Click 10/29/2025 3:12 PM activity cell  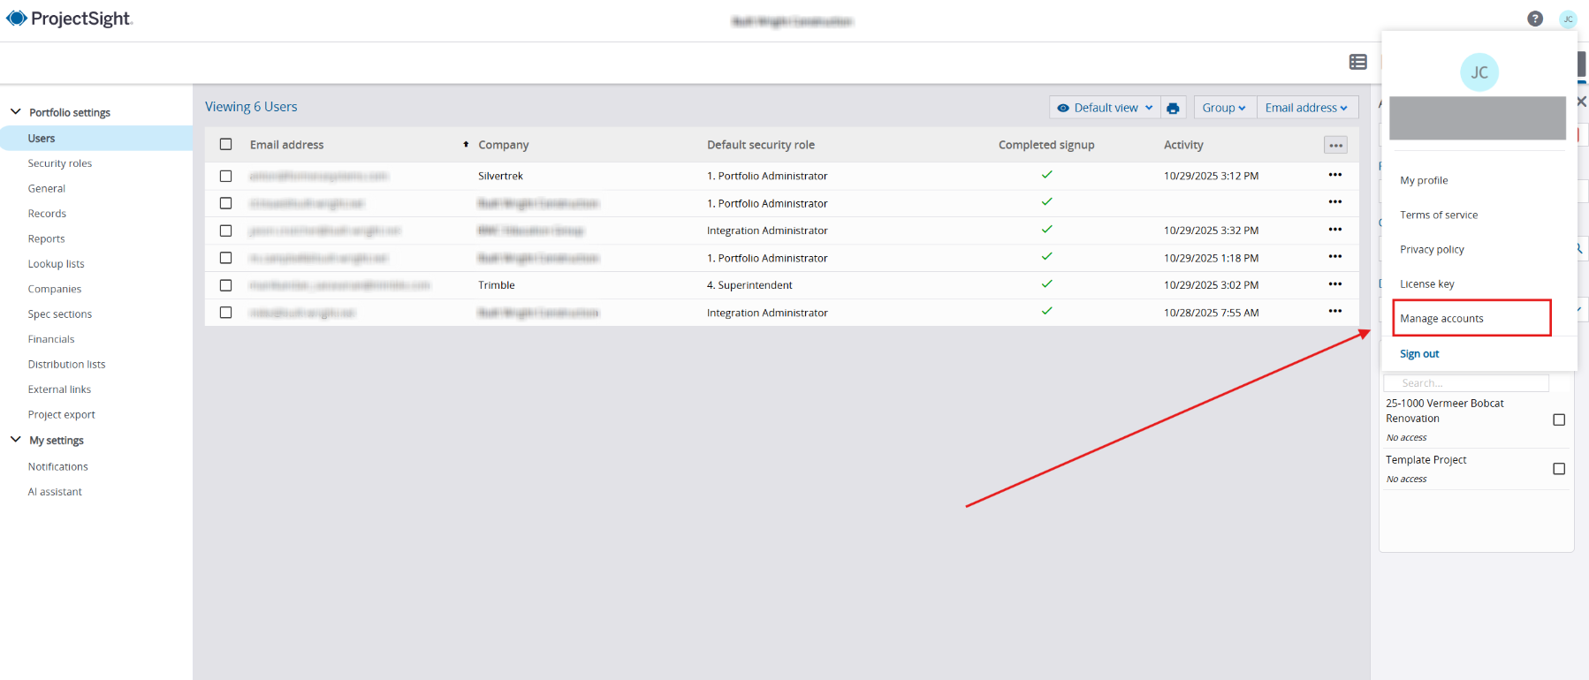click(1211, 176)
